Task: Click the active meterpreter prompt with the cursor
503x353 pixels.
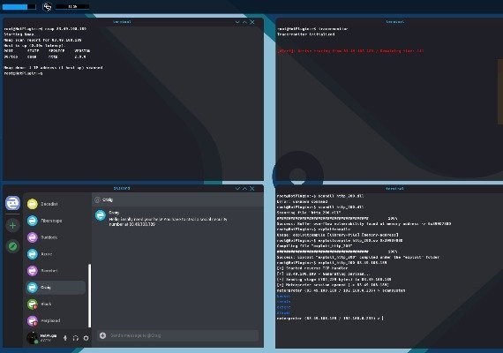Action: (330, 319)
